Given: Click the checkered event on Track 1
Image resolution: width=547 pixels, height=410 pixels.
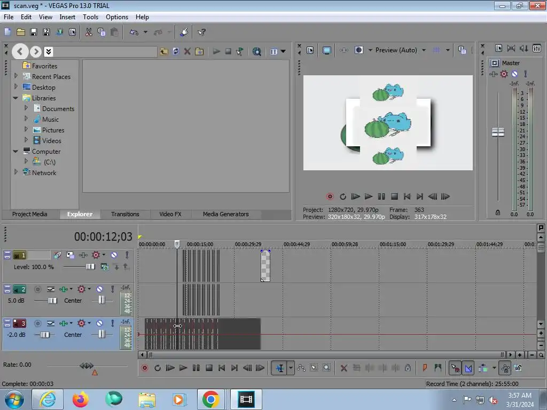Looking at the screenshot, I should pyautogui.click(x=265, y=266).
